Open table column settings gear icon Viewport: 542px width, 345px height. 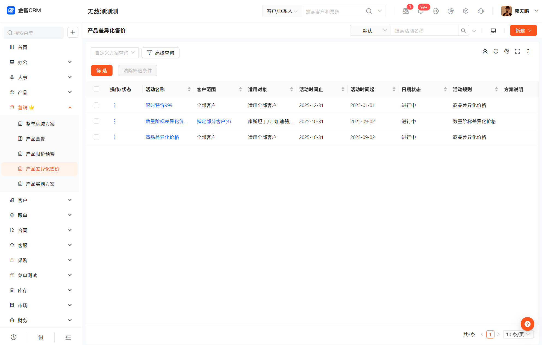[507, 51]
